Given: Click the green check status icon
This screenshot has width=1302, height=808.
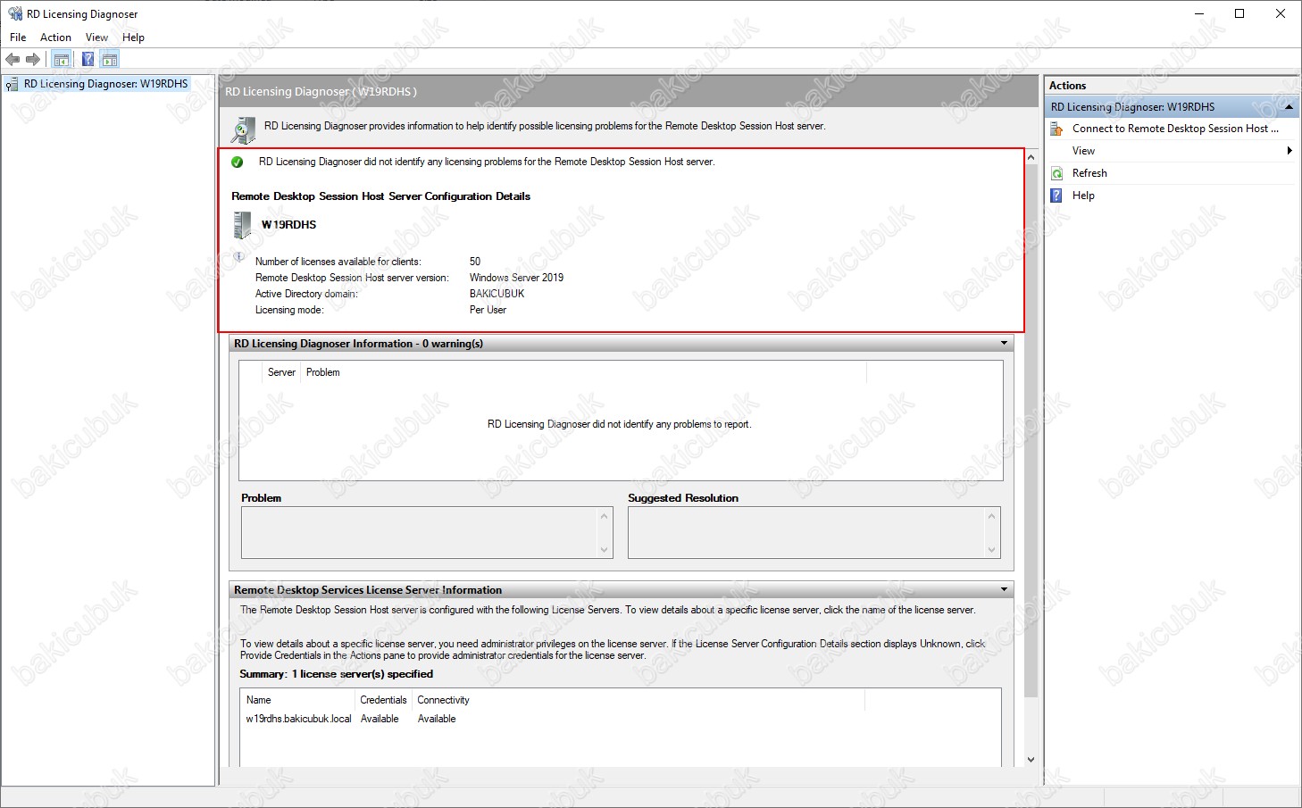Looking at the screenshot, I should [238, 162].
